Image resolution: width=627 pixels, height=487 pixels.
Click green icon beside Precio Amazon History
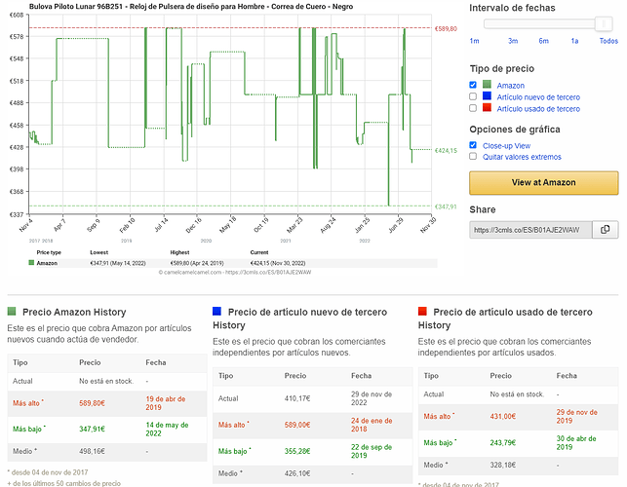[12, 312]
